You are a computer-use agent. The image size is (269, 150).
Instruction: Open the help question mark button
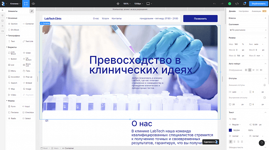click(261, 143)
